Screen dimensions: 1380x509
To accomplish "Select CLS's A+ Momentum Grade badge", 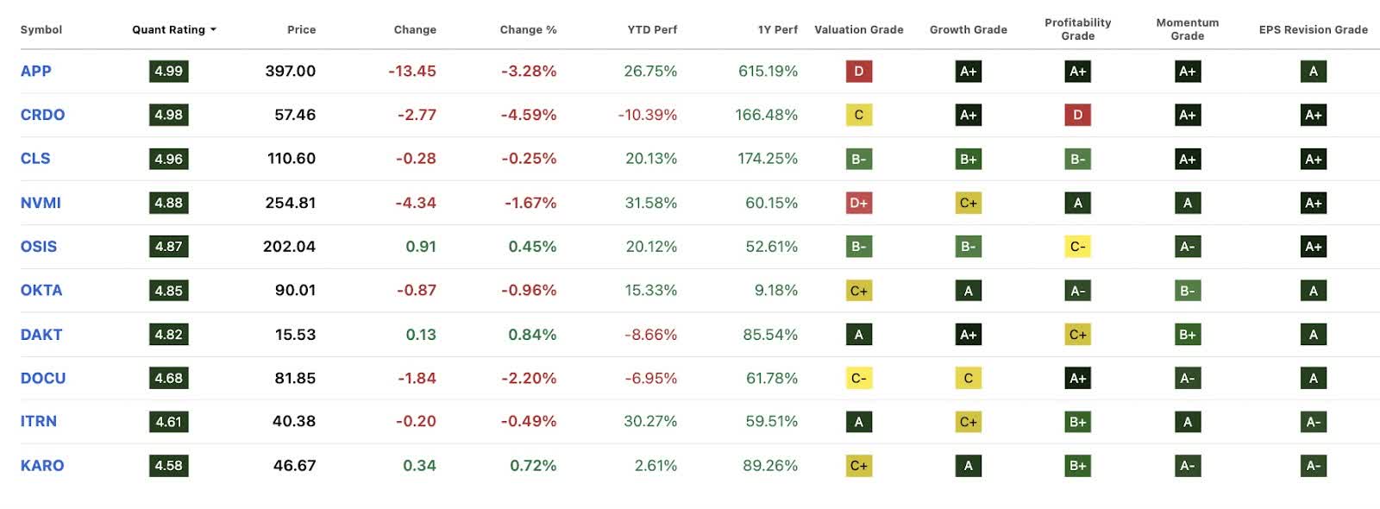I will pos(1188,159).
